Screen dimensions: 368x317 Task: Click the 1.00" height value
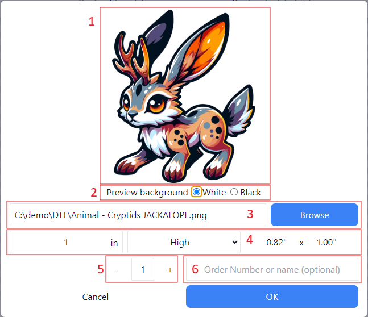326,243
